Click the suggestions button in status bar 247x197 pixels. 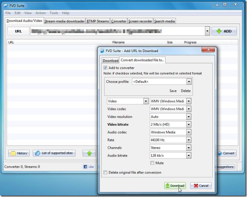225,167
